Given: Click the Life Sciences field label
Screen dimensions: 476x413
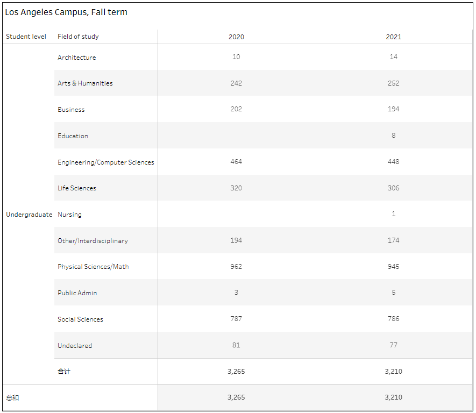Looking at the screenshot, I should 77,188.
